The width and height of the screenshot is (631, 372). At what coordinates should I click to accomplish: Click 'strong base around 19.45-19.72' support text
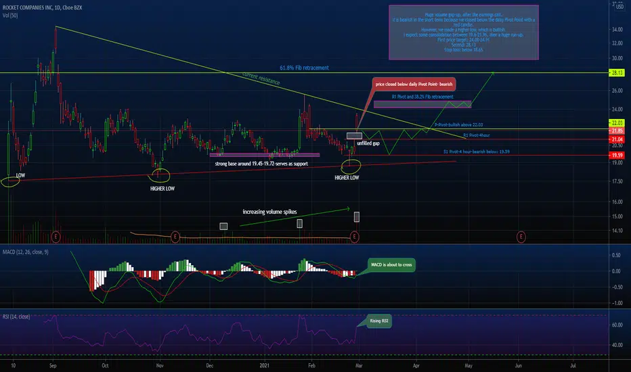[261, 164]
